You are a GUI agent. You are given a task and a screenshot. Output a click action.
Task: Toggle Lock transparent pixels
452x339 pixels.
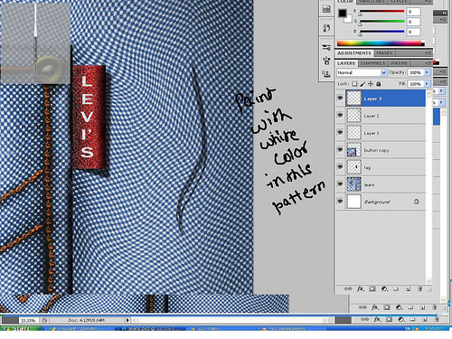click(x=355, y=84)
